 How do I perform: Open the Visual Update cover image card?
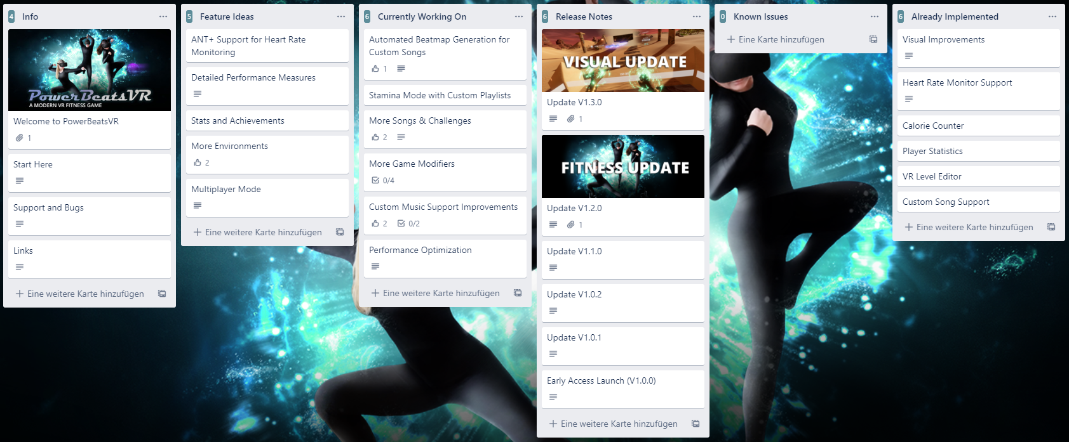pyautogui.click(x=622, y=61)
